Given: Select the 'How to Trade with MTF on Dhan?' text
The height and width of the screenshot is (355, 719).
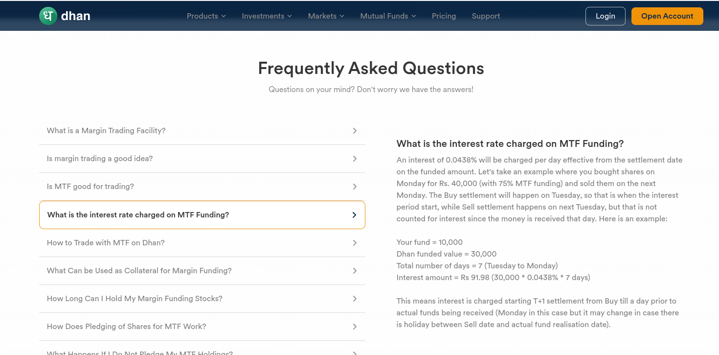Looking at the screenshot, I should (x=106, y=243).
